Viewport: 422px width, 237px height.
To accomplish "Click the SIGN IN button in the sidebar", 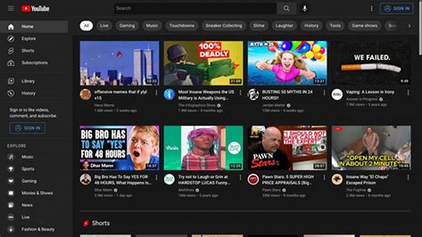I will tap(27, 128).
